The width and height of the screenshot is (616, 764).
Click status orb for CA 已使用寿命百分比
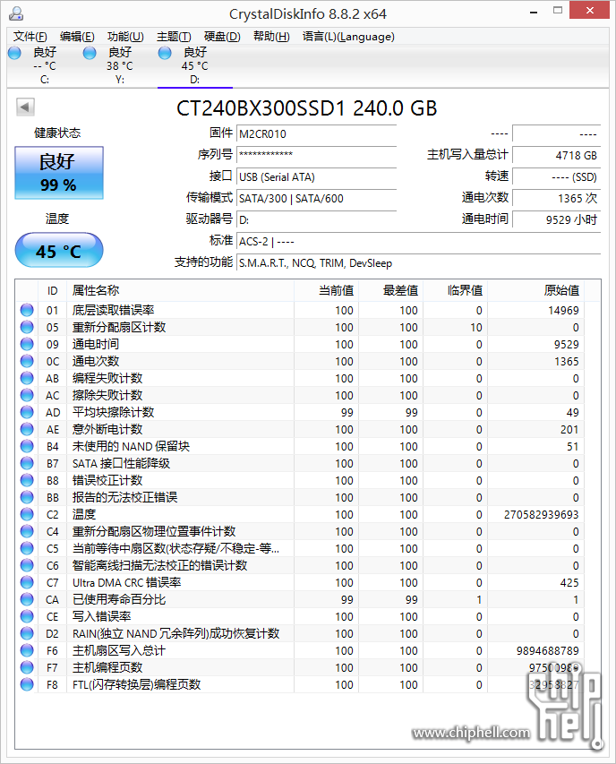click(27, 599)
